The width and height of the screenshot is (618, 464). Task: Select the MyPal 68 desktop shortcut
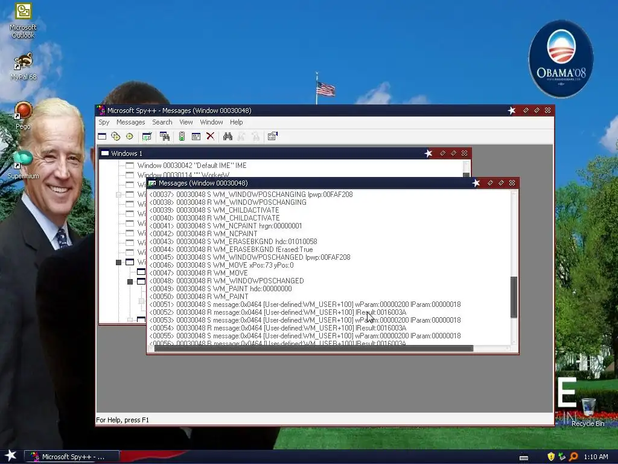tap(24, 66)
